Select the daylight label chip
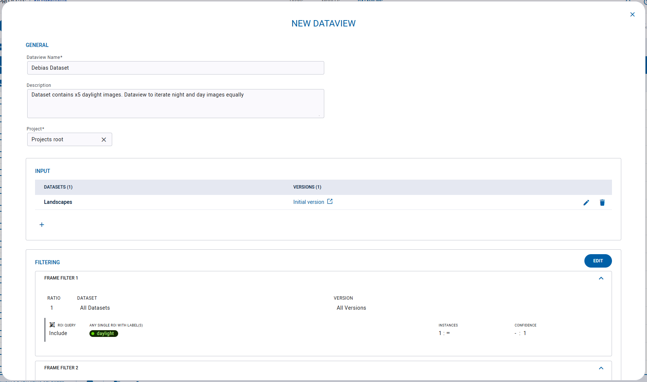647x382 pixels. tap(104, 334)
